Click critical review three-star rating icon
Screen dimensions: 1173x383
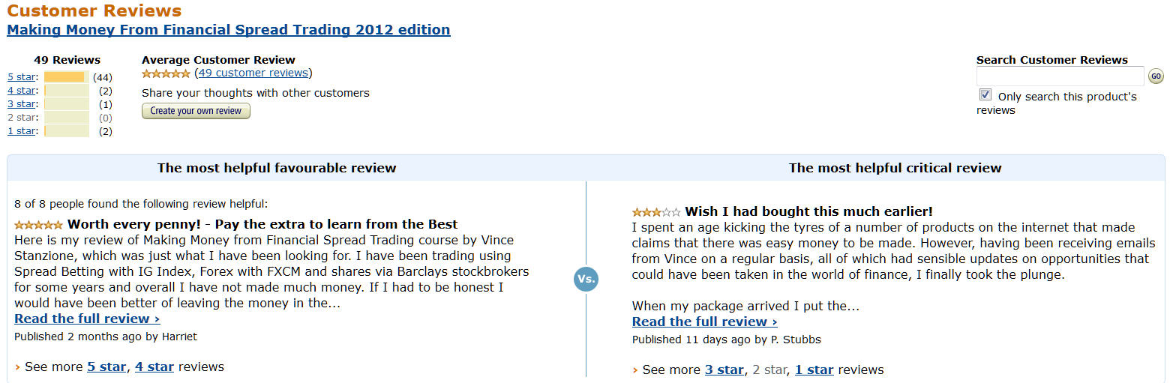pos(656,212)
